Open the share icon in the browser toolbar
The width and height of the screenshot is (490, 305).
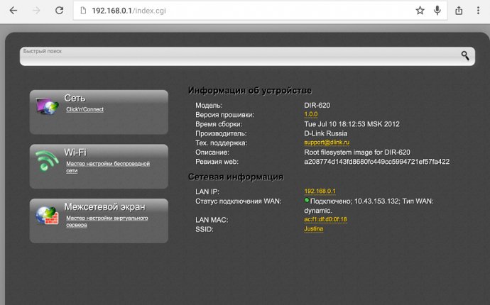[x=459, y=11]
